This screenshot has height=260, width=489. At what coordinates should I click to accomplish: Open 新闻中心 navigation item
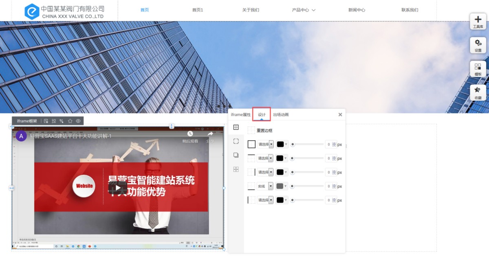tap(357, 10)
